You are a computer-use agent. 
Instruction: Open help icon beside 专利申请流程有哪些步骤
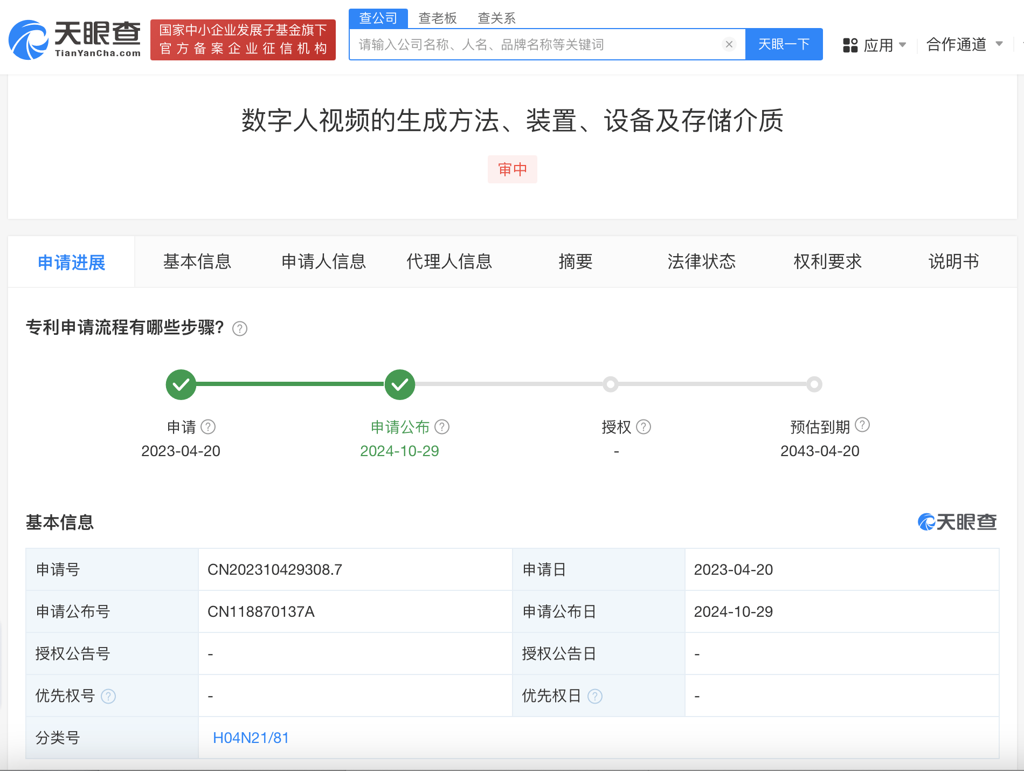click(x=240, y=328)
